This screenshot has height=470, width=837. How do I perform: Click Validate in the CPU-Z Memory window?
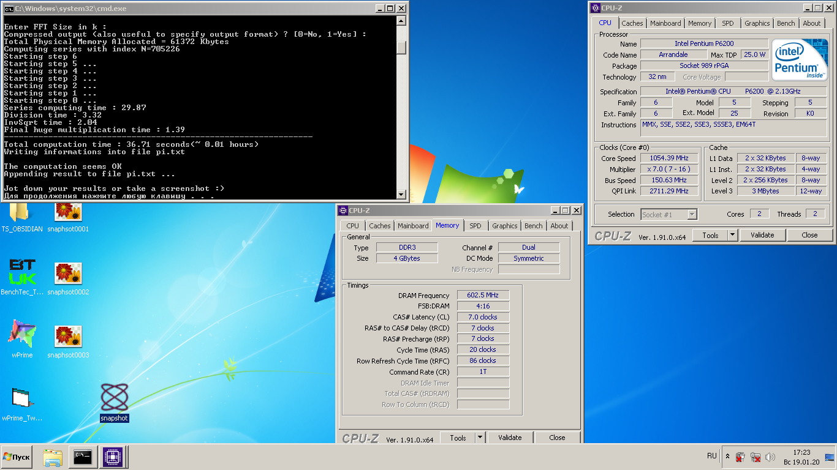[510, 438]
